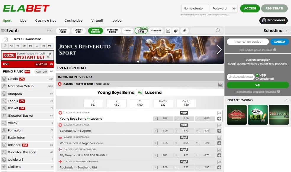Open help icon beside Che codice posso inserire
Screen dimensions: 291x172
[x=275, y=50]
